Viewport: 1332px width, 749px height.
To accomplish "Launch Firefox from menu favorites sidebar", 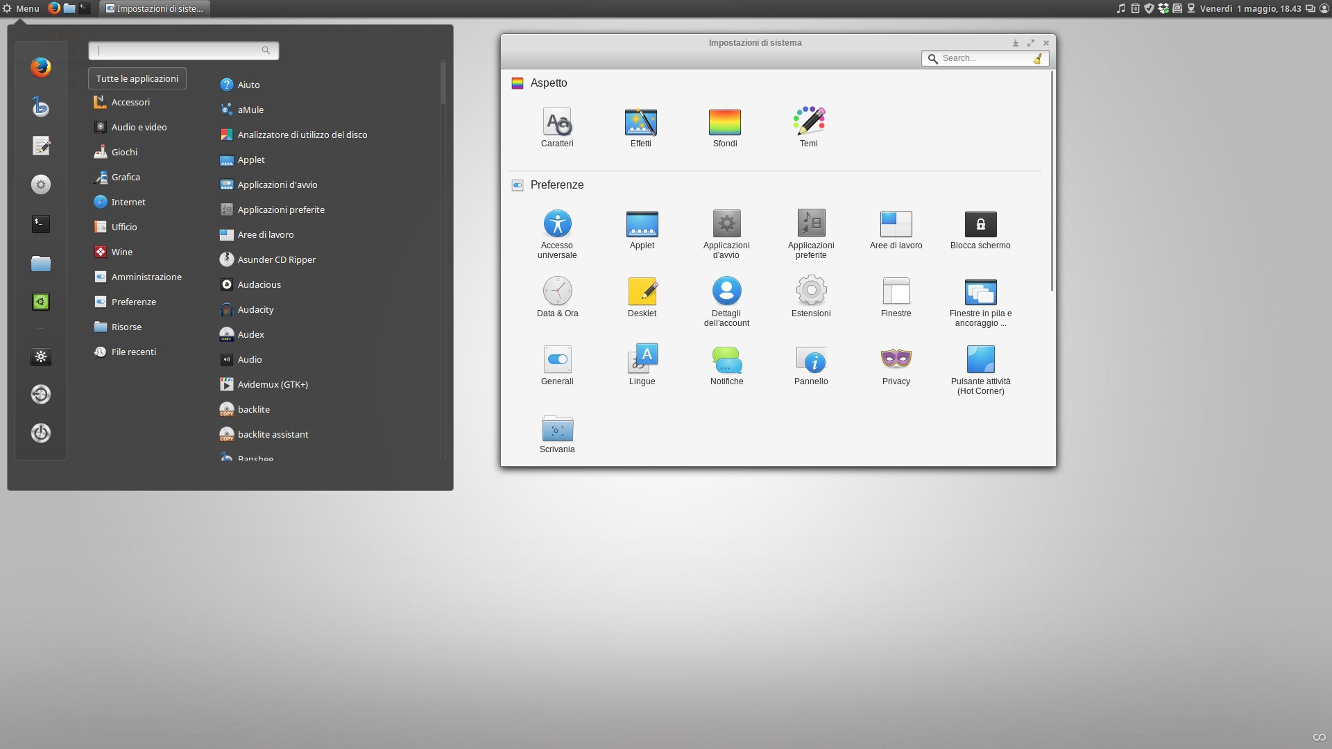I will point(41,67).
